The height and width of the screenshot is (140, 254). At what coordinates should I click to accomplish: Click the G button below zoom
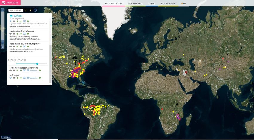3,47
